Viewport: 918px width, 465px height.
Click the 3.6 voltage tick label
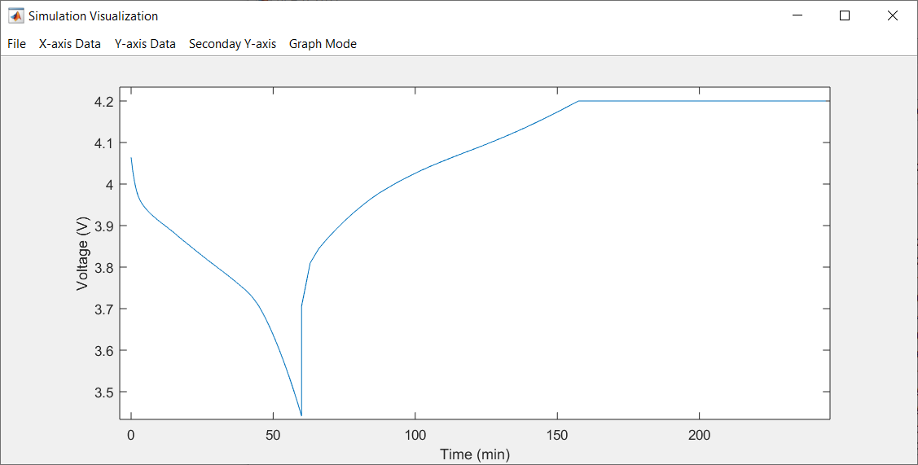[x=103, y=351]
